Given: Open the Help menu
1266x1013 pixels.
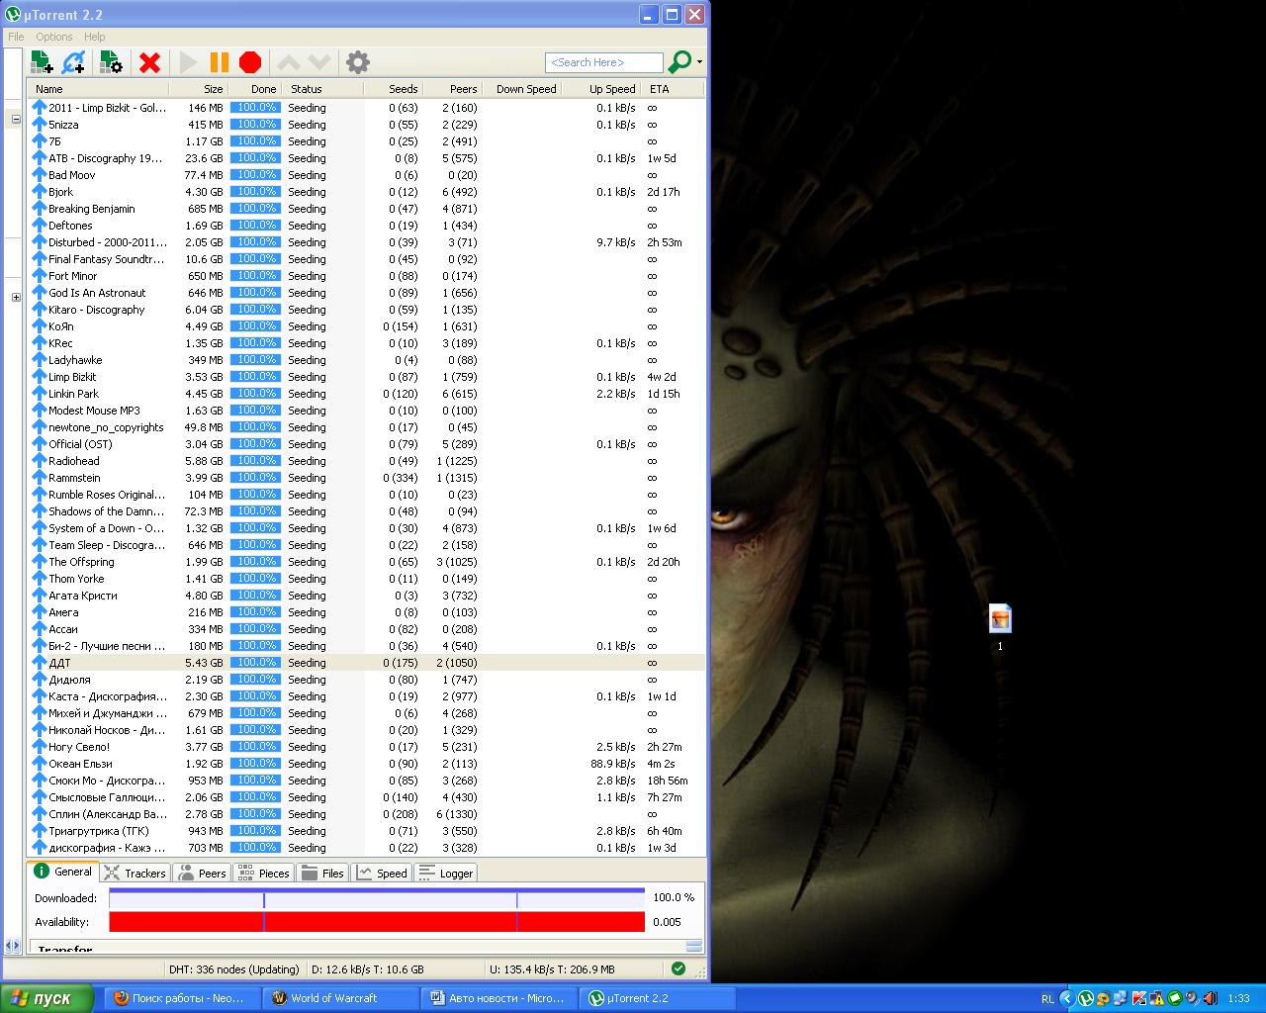Looking at the screenshot, I should point(94,37).
